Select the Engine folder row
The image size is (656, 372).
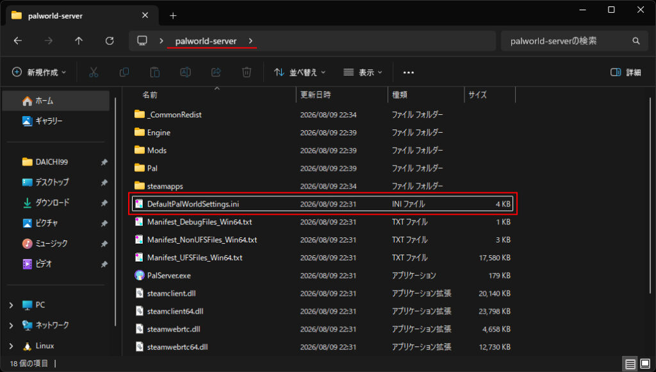(323, 132)
